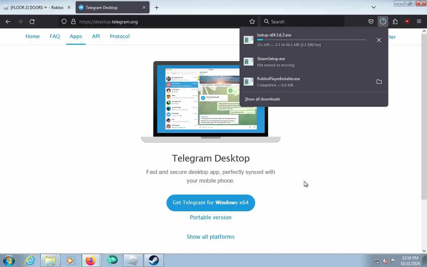Show RobloxPlayerInstaller.exe in its folder

click(379, 82)
